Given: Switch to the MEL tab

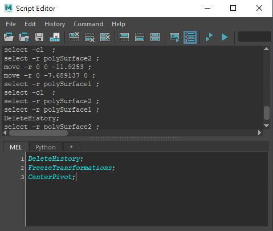Looking at the screenshot, I should coord(15,147).
